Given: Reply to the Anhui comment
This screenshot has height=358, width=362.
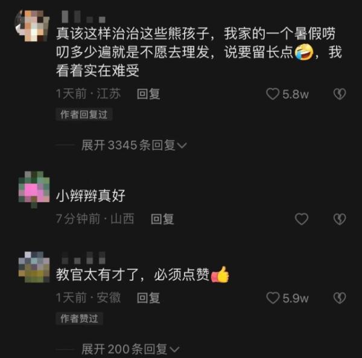Looking at the screenshot, I should 148,298.
